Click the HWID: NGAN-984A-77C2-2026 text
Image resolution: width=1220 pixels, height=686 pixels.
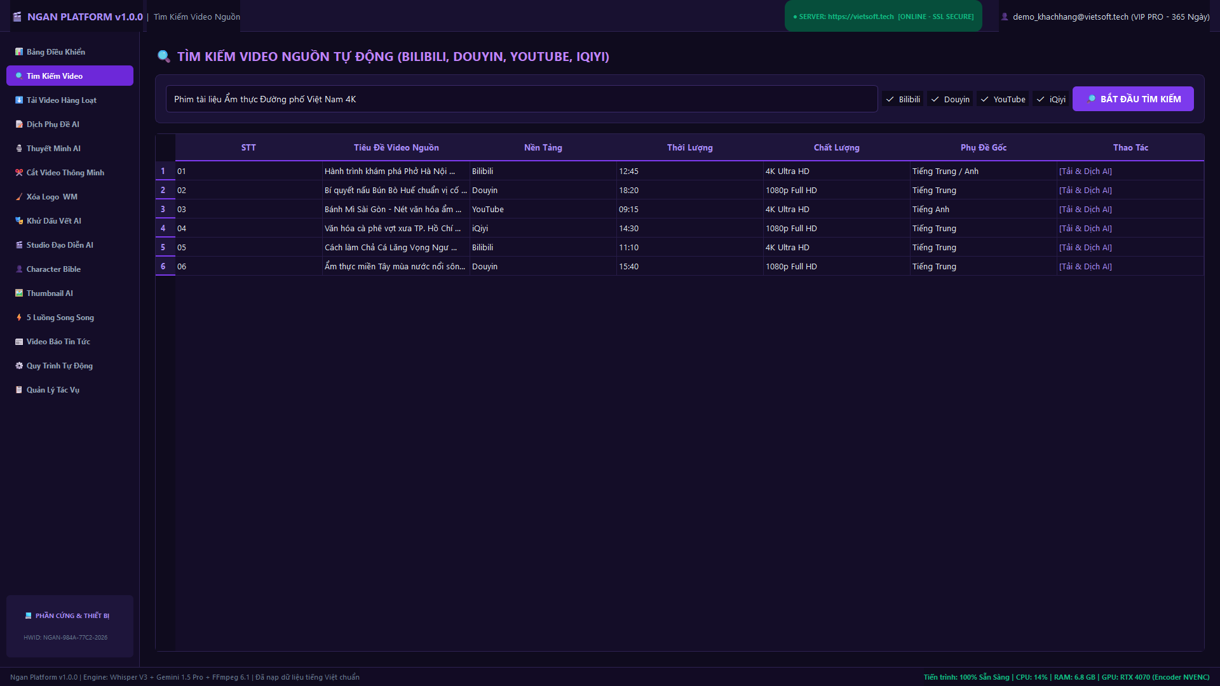click(65, 638)
